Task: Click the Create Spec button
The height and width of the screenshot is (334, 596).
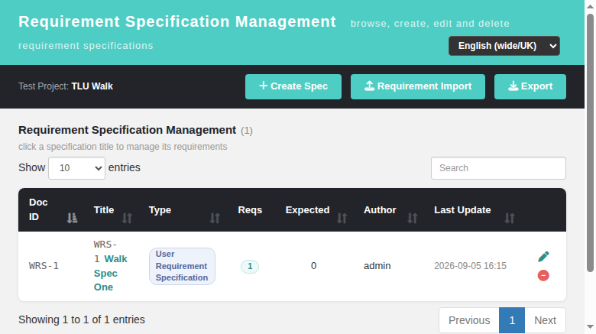Action: coord(293,86)
